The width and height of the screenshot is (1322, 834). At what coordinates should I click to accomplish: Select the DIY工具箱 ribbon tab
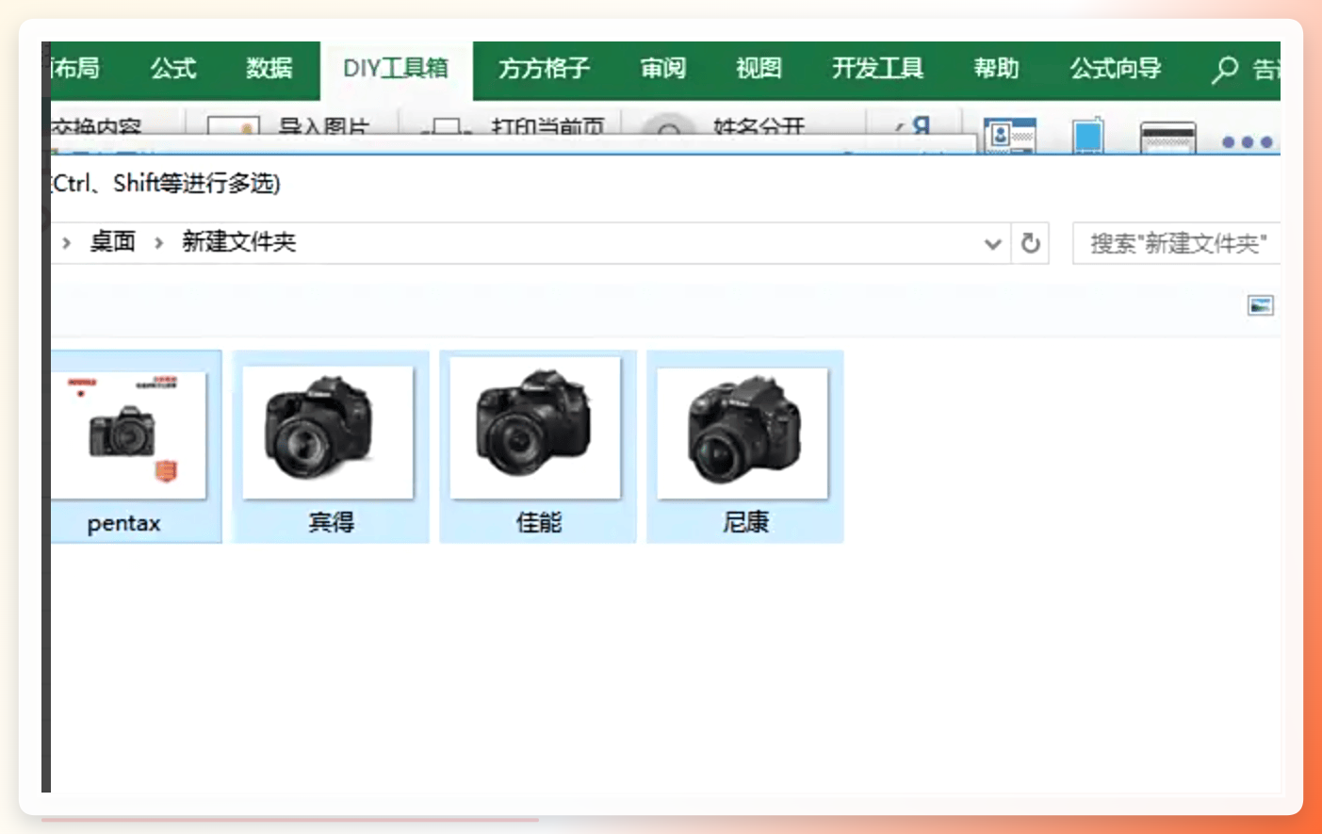tap(396, 69)
